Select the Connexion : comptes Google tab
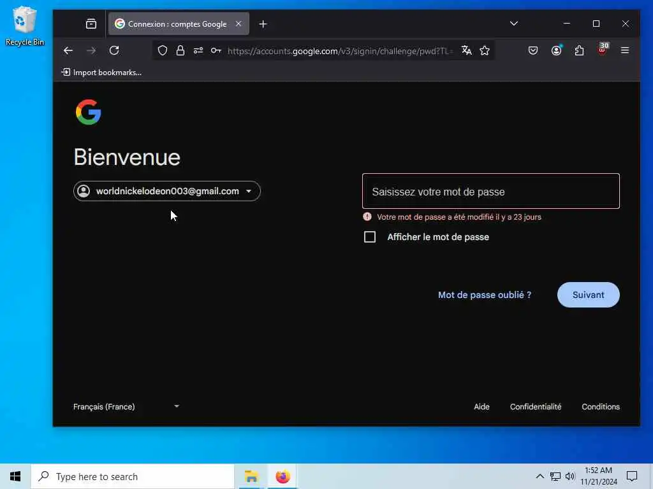Image resolution: width=653 pixels, height=489 pixels. [x=179, y=24]
